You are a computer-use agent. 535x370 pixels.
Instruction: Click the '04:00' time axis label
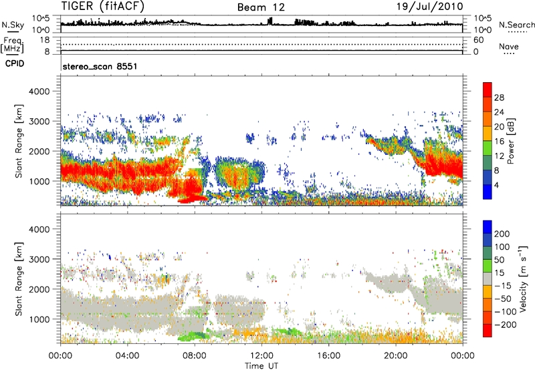127,356
